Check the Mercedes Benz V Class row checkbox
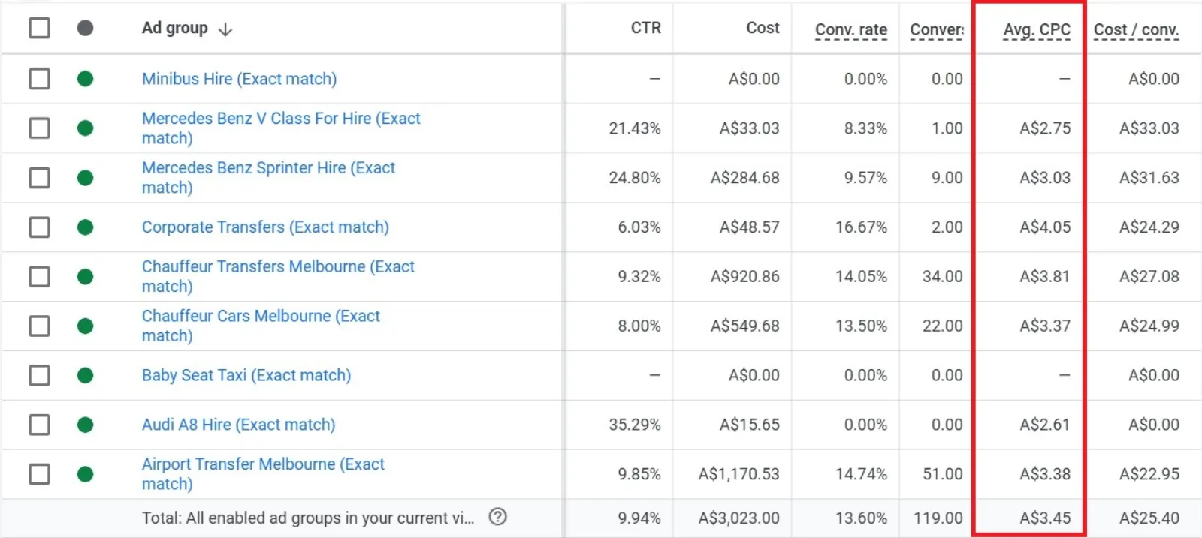Viewport: 1202px width, 538px height. tap(39, 128)
